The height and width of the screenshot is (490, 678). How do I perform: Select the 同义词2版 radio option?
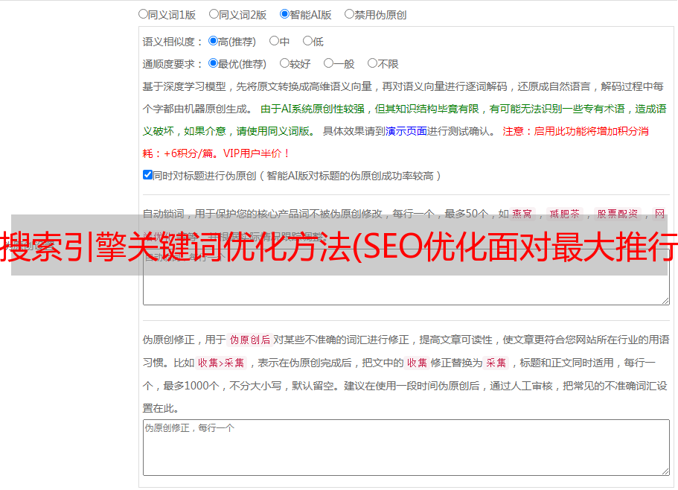point(214,14)
